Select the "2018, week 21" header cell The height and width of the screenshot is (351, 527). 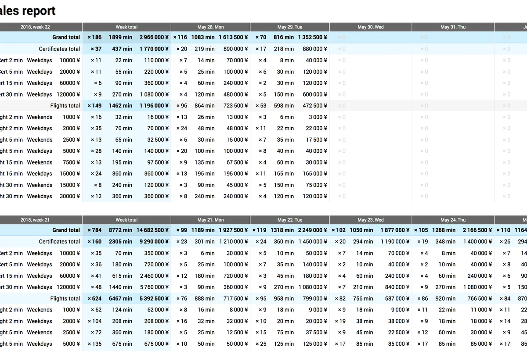tap(35, 219)
